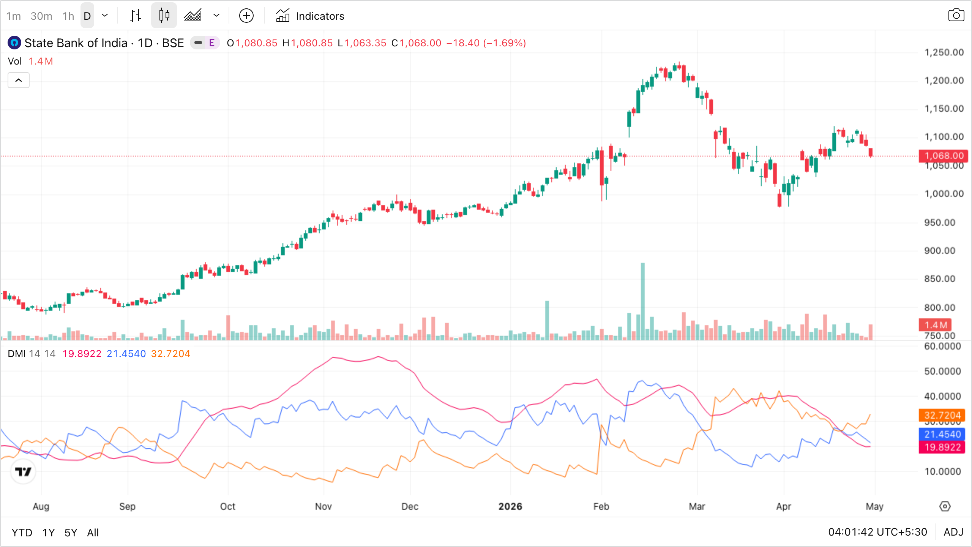Select the 30m timeframe
Viewport: 972px width, 547px height.
tap(41, 16)
